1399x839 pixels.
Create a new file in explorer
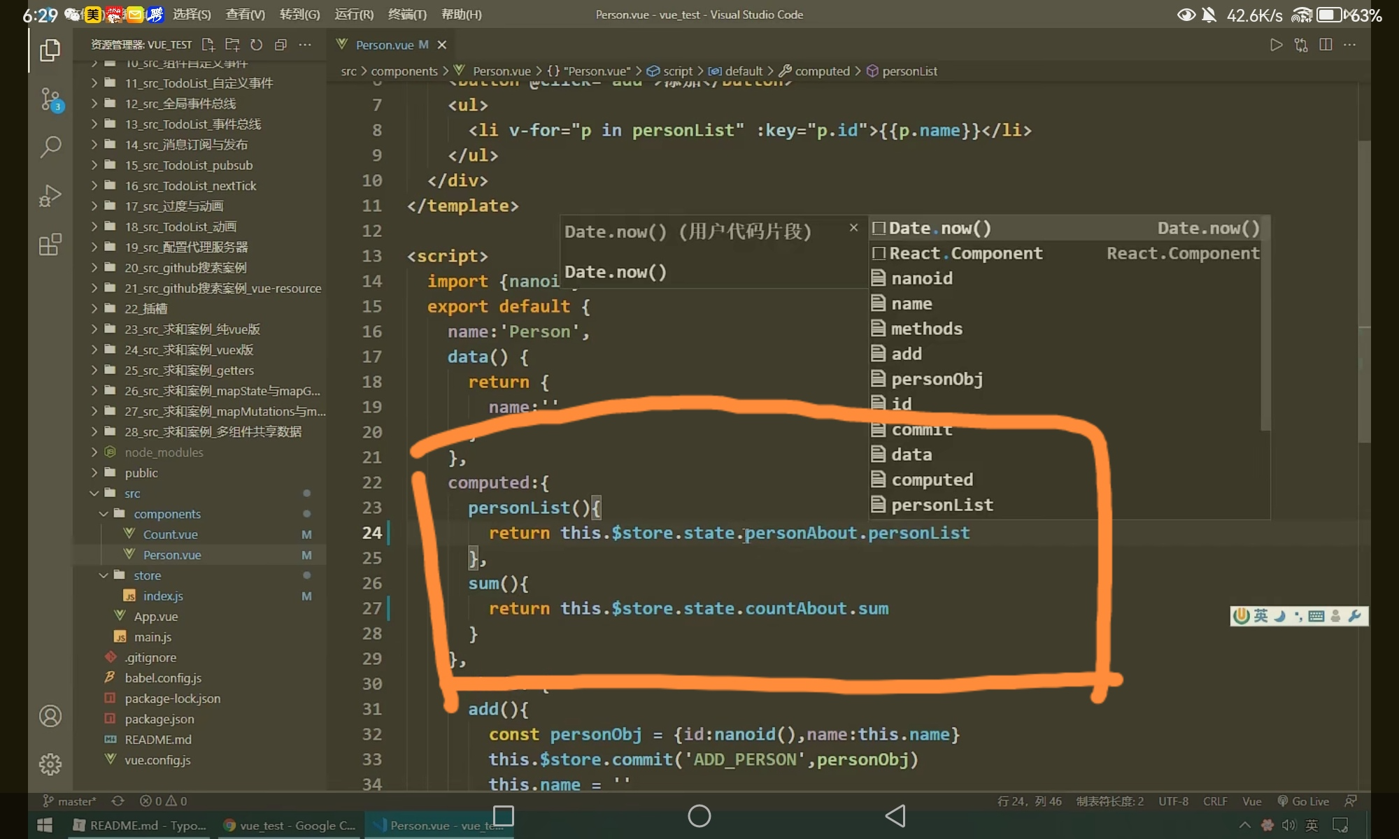point(208,45)
